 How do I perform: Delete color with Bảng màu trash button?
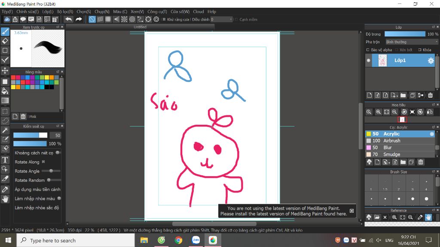click(x=23, y=117)
